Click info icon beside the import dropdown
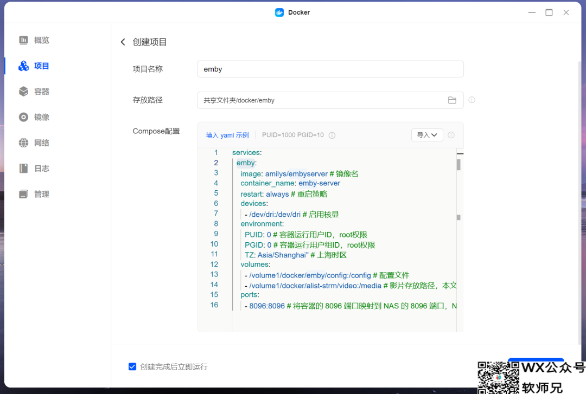 [x=451, y=135]
